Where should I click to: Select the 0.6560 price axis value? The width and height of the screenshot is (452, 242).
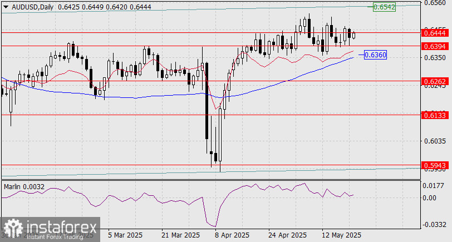pos(435,3)
